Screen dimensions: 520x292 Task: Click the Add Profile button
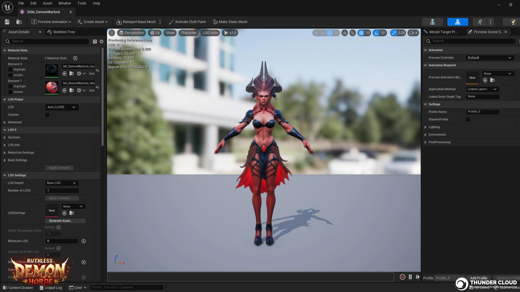[479, 278]
